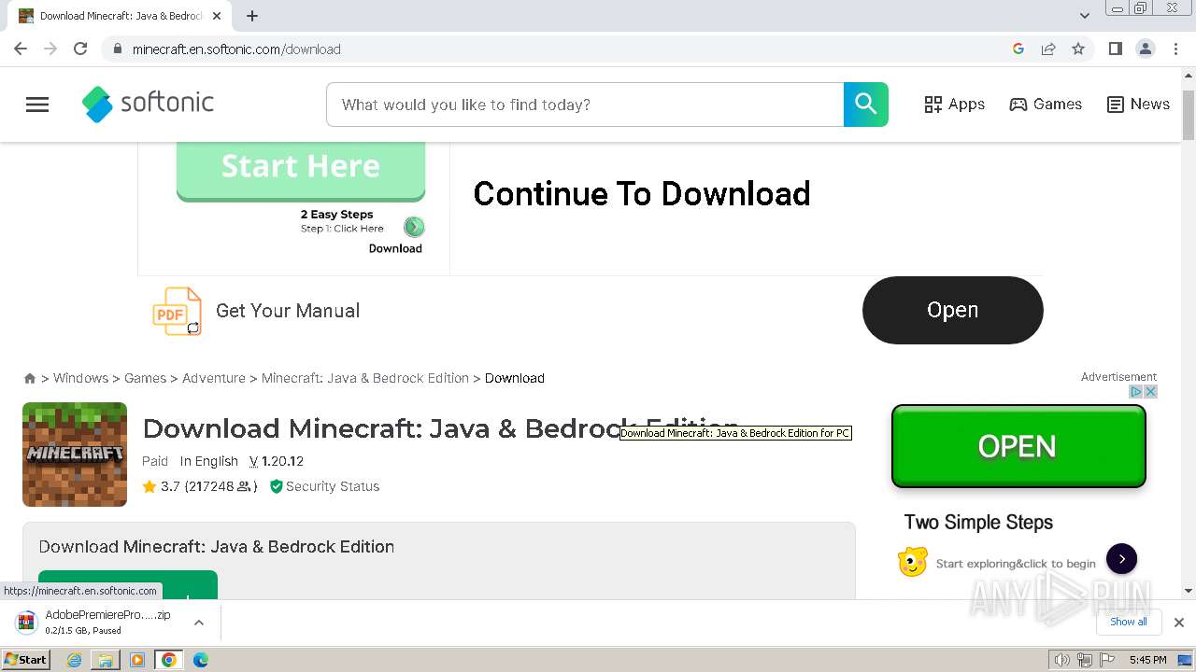Screen dimensions: 1196x672
Task: Open the Games section
Action: 1046,105
